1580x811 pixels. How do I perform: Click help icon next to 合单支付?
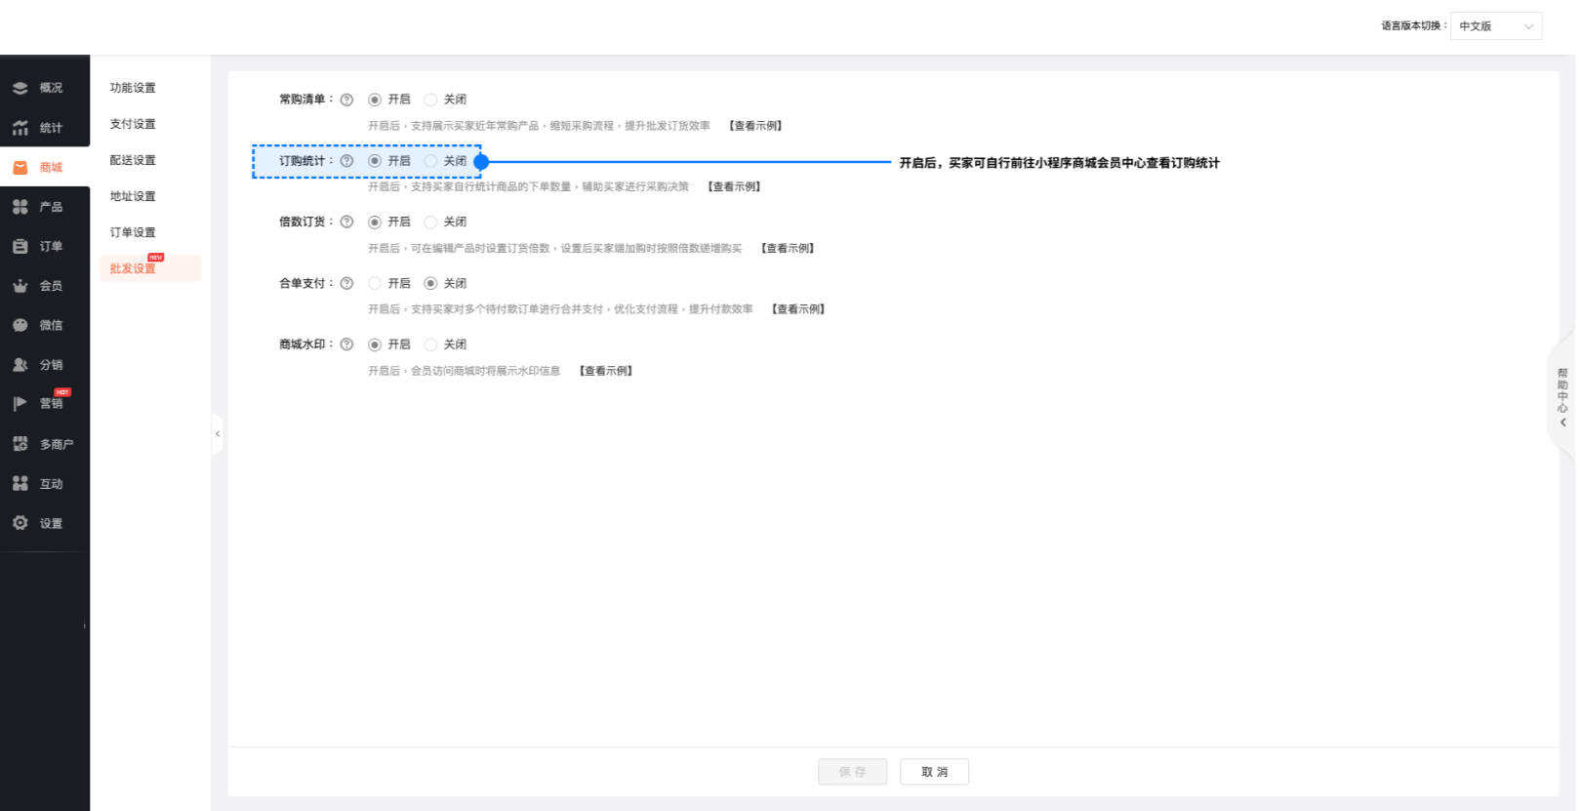(346, 283)
